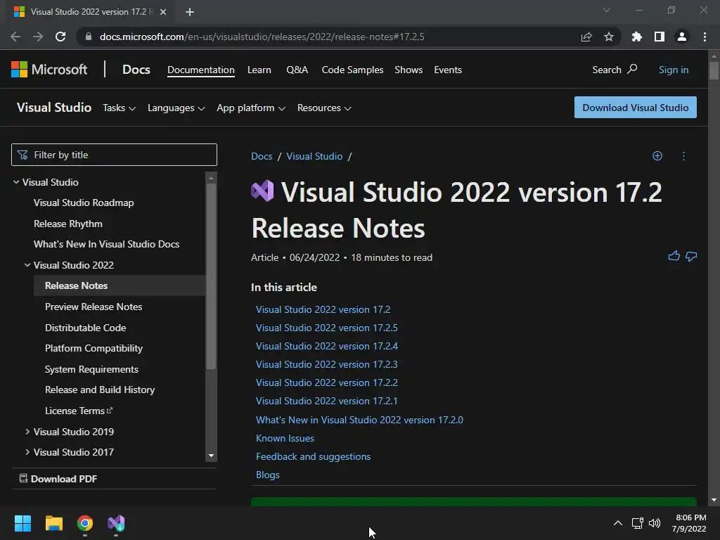This screenshot has height=540, width=720.
Task: Click the add to collection plus icon
Action: (x=657, y=155)
